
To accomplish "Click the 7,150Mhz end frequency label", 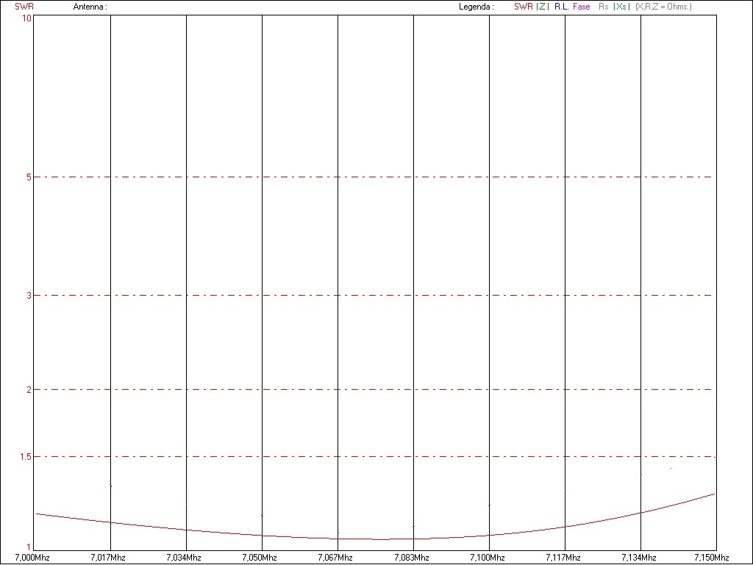I will tap(711, 557).
